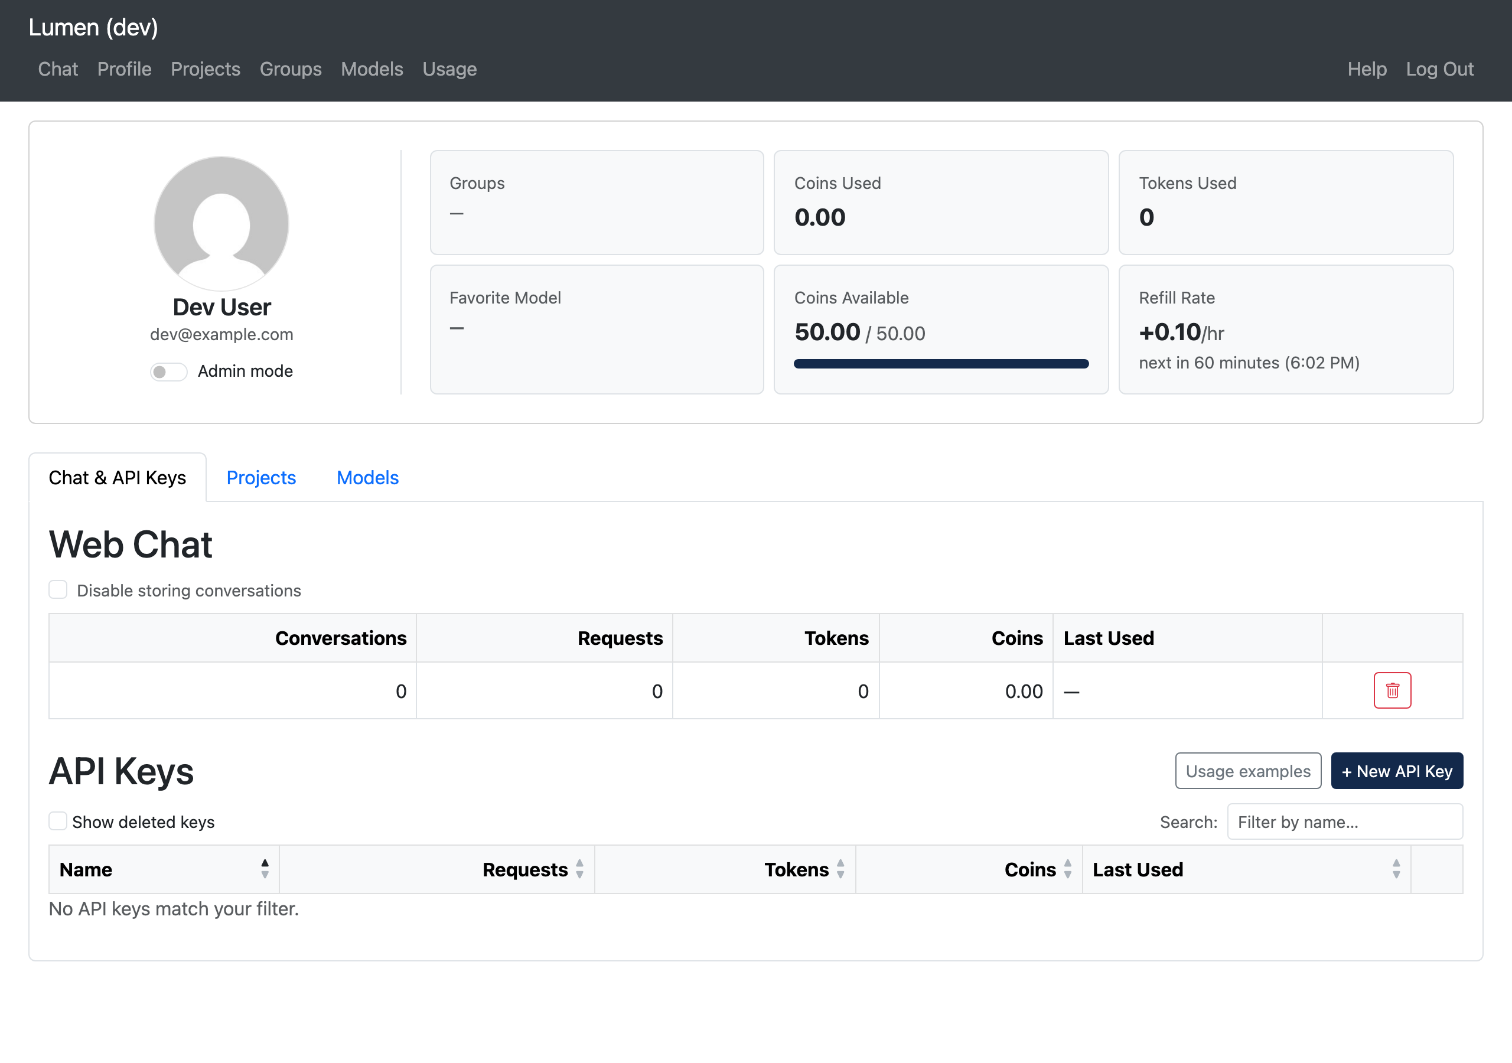The width and height of the screenshot is (1512, 1063).
Task: Open Groups page from navigation
Action: point(291,69)
